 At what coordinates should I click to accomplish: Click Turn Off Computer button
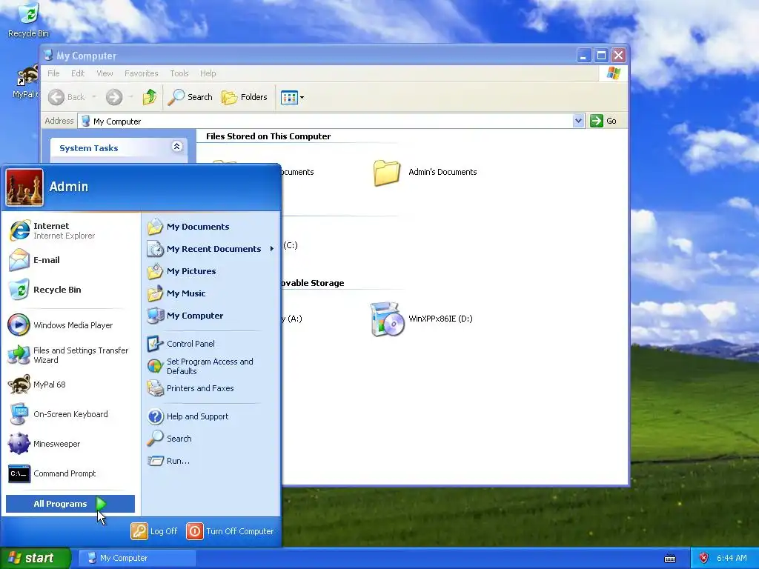click(x=230, y=531)
